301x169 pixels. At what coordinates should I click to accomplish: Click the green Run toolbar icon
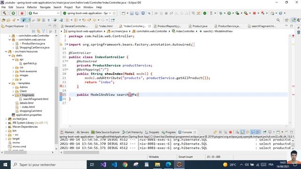coord(229,13)
